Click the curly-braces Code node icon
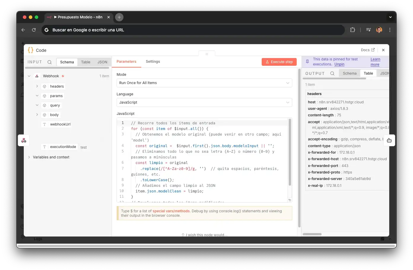The width and height of the screenshot is (413, 270). [30, 50]
